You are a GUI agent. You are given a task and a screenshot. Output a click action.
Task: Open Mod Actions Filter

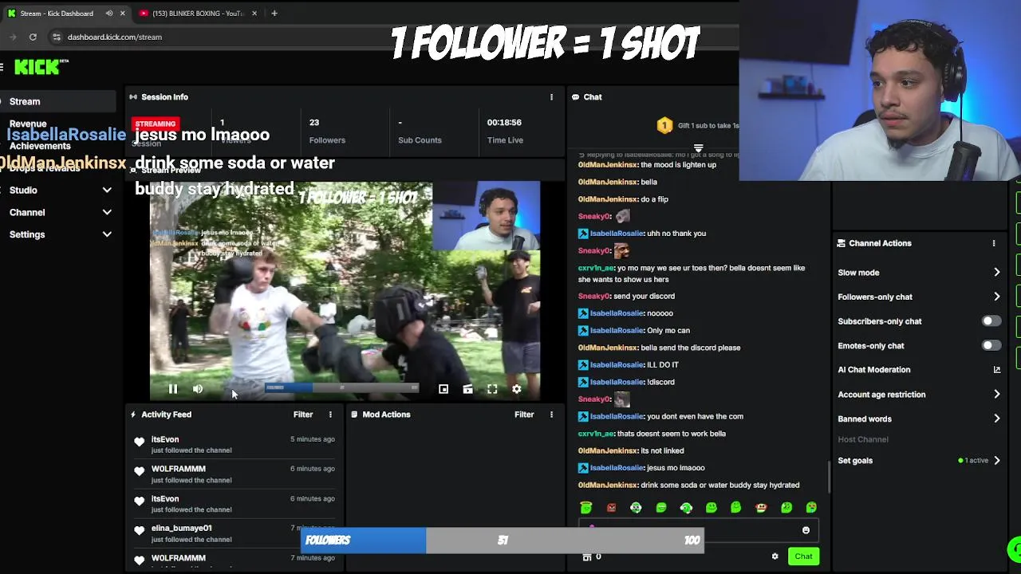pos(524,415)
